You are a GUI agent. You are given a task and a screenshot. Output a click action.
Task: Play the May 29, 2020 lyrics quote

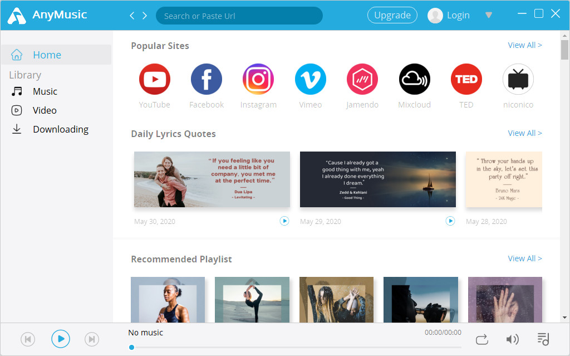(450, 221)
